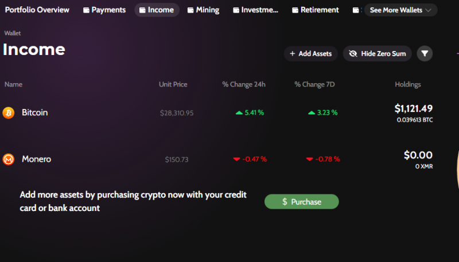Click the Add Assets button
This screenshot has width=459, height=262.
(310, 54)
